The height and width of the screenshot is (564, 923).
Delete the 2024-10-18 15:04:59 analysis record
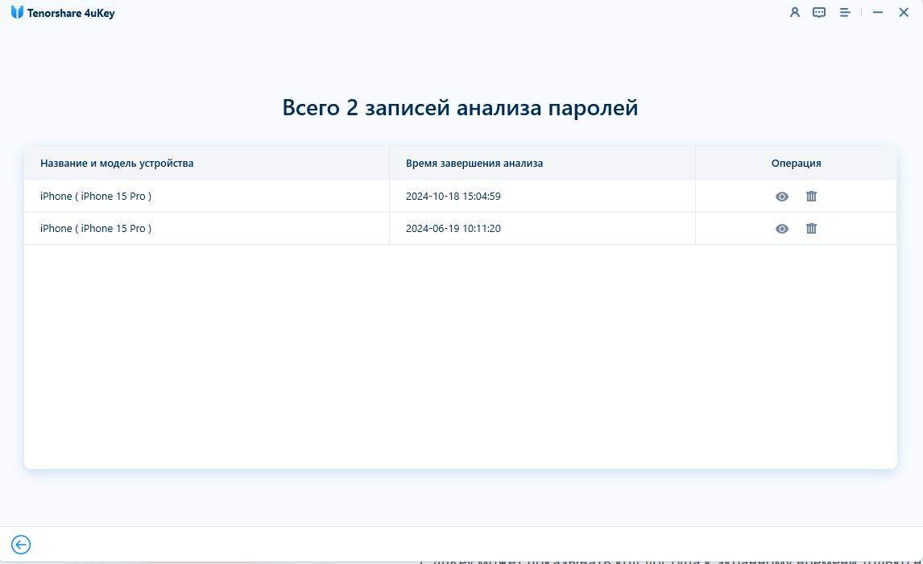(x=811, y=197)
